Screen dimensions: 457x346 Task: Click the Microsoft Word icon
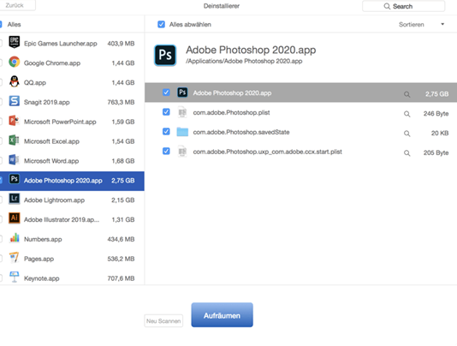pos(15,159)
